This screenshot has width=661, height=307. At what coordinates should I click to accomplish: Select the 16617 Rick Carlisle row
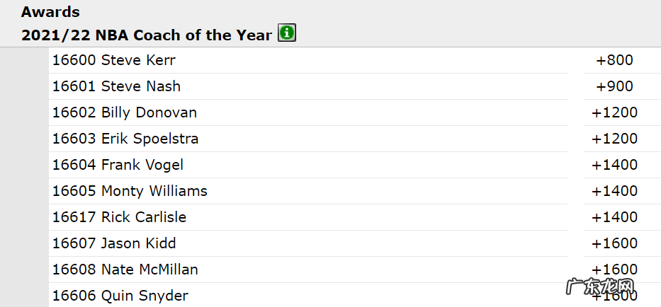(x=119, y=217)
